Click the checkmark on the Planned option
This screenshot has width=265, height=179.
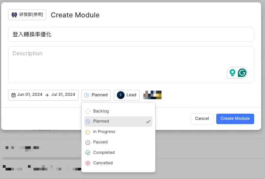(x=148, y=122)
